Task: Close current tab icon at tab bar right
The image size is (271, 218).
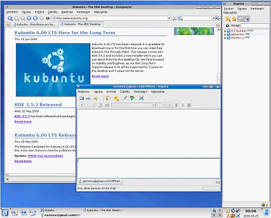Action: click(x=218, y=25)
